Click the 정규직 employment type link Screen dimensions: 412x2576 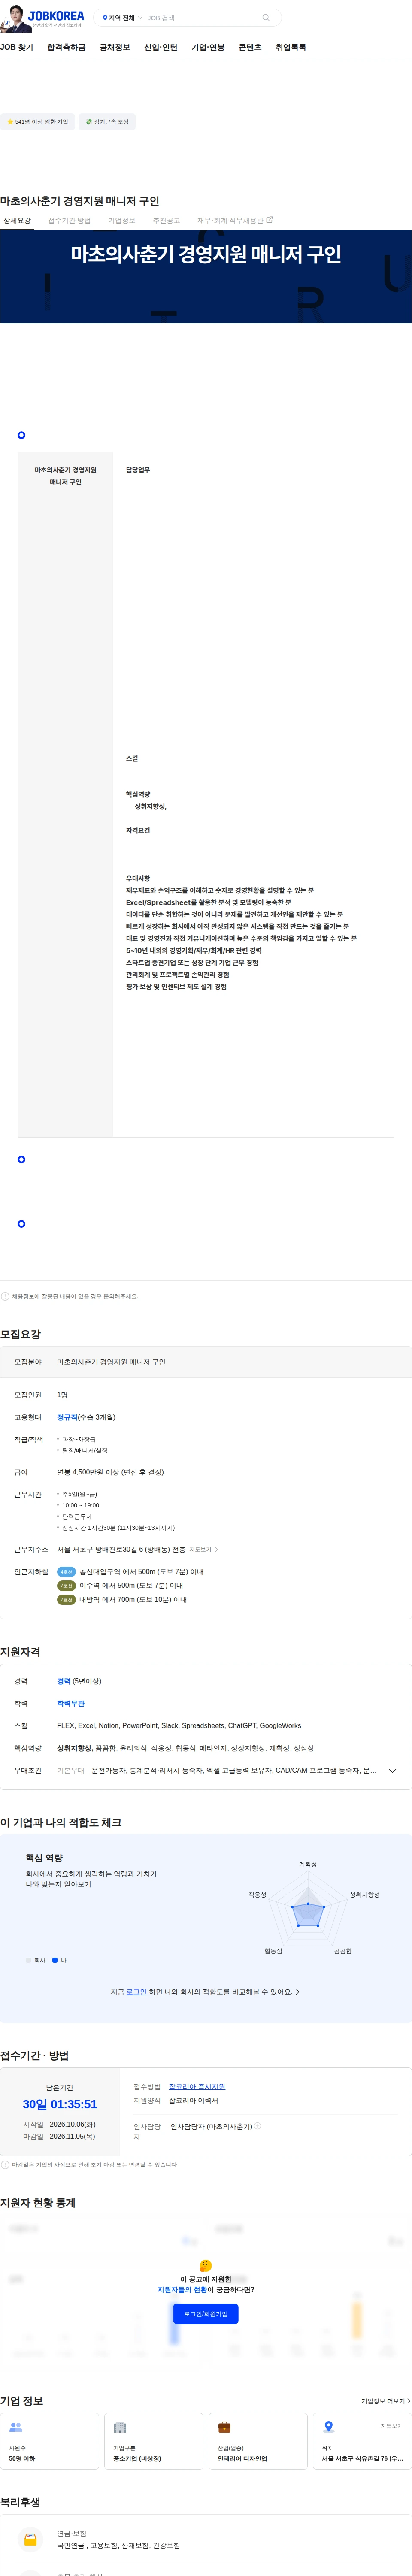pos(67,1417)
